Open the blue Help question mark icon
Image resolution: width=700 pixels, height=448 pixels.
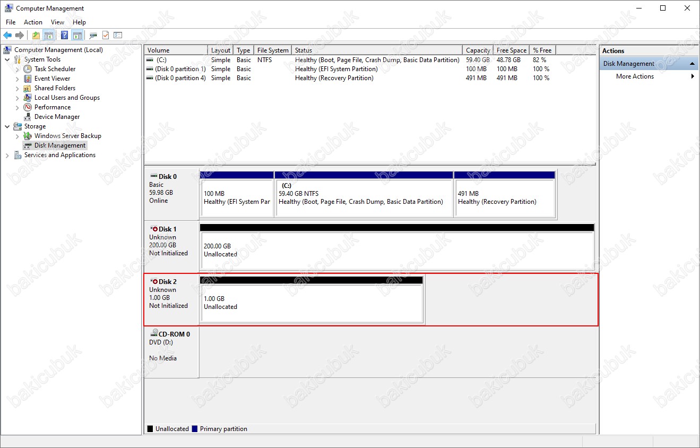coord(64,36)
